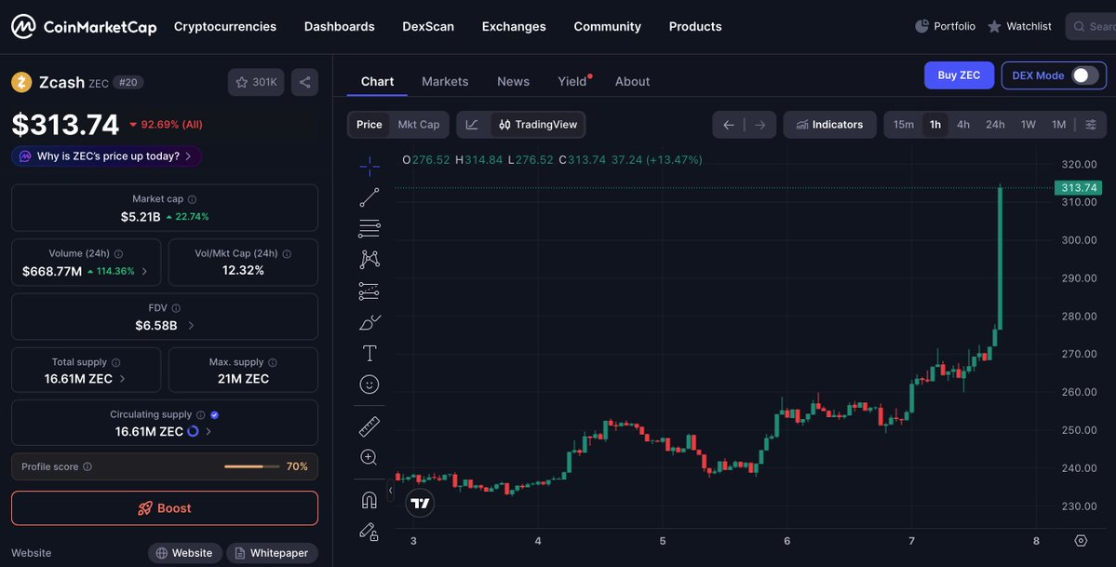Click the CoinMarketCap logo
The height and width of the screenshot is (567, 1116).
(83, 26)
